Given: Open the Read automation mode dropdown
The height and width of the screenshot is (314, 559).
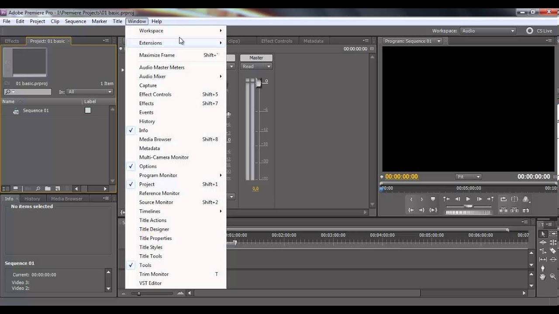Looking at the screenshot, I should (256, 66).
